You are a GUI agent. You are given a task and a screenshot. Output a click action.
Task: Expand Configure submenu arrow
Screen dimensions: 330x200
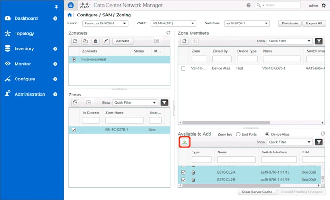click(55, 79)
